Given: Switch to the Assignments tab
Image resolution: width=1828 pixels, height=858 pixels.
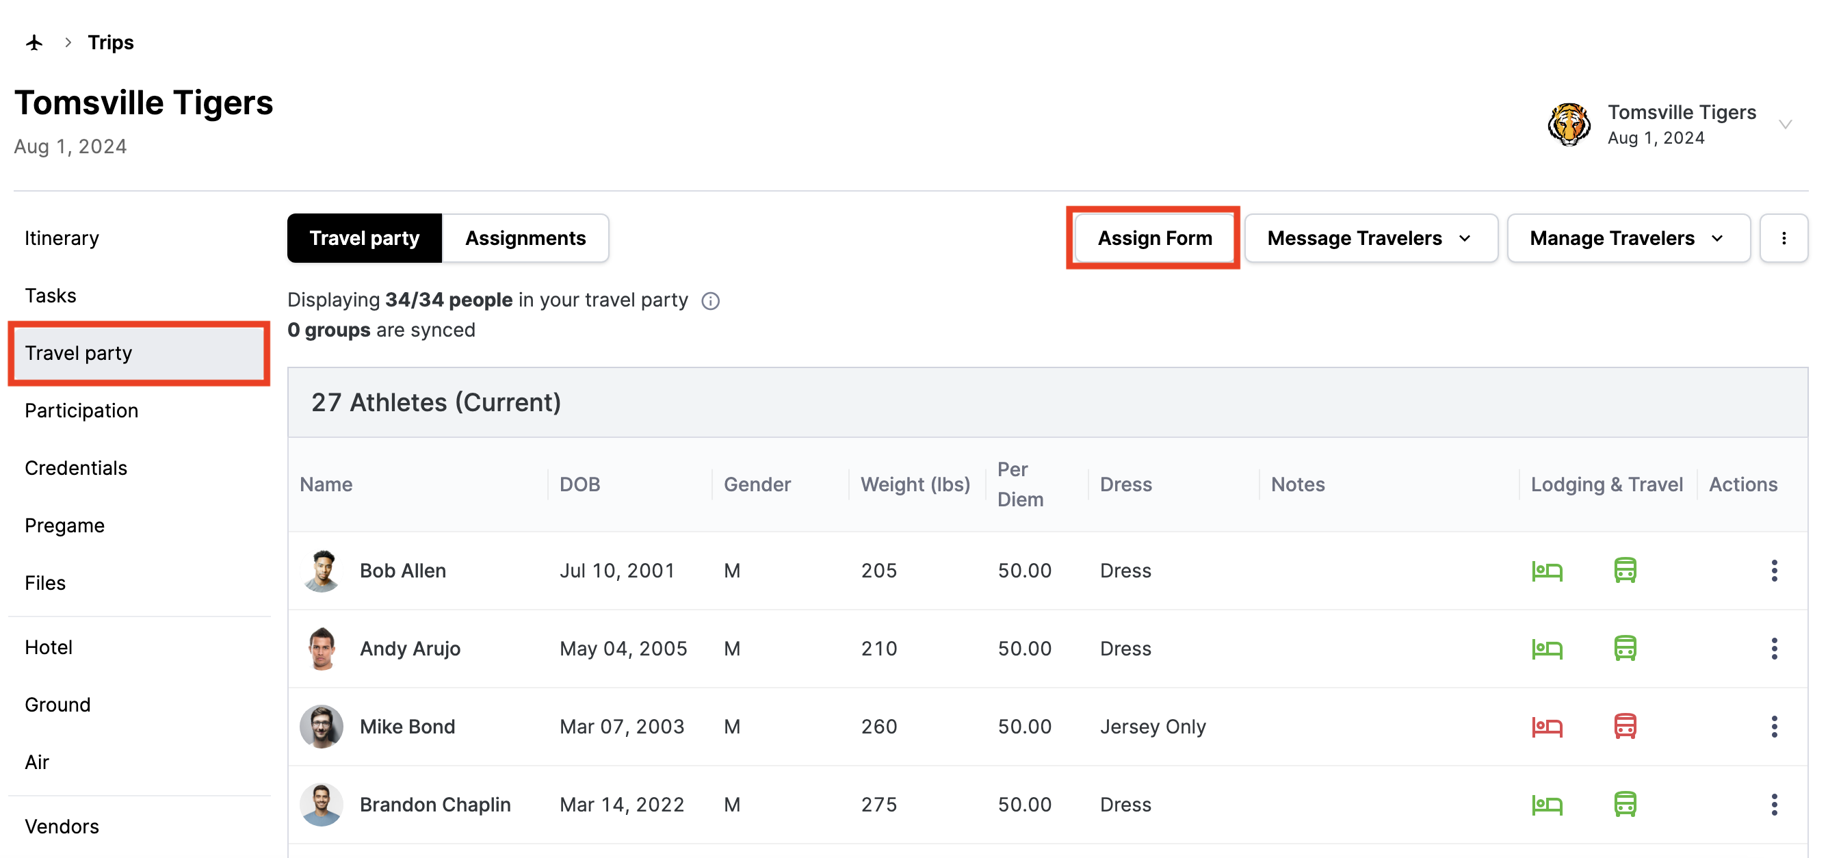Looking at the screenshot, I should tap(526, 237).
